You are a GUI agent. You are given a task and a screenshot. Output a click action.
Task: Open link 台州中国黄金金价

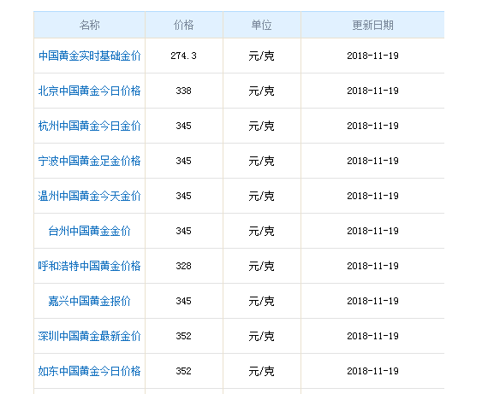[90, 231]
